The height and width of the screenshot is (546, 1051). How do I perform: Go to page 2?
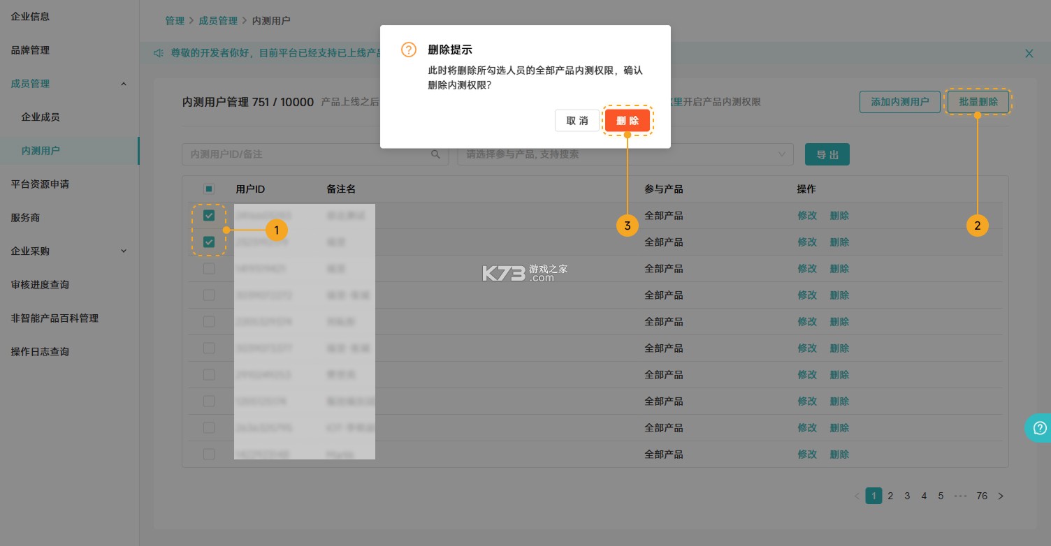tap(890, 496)
